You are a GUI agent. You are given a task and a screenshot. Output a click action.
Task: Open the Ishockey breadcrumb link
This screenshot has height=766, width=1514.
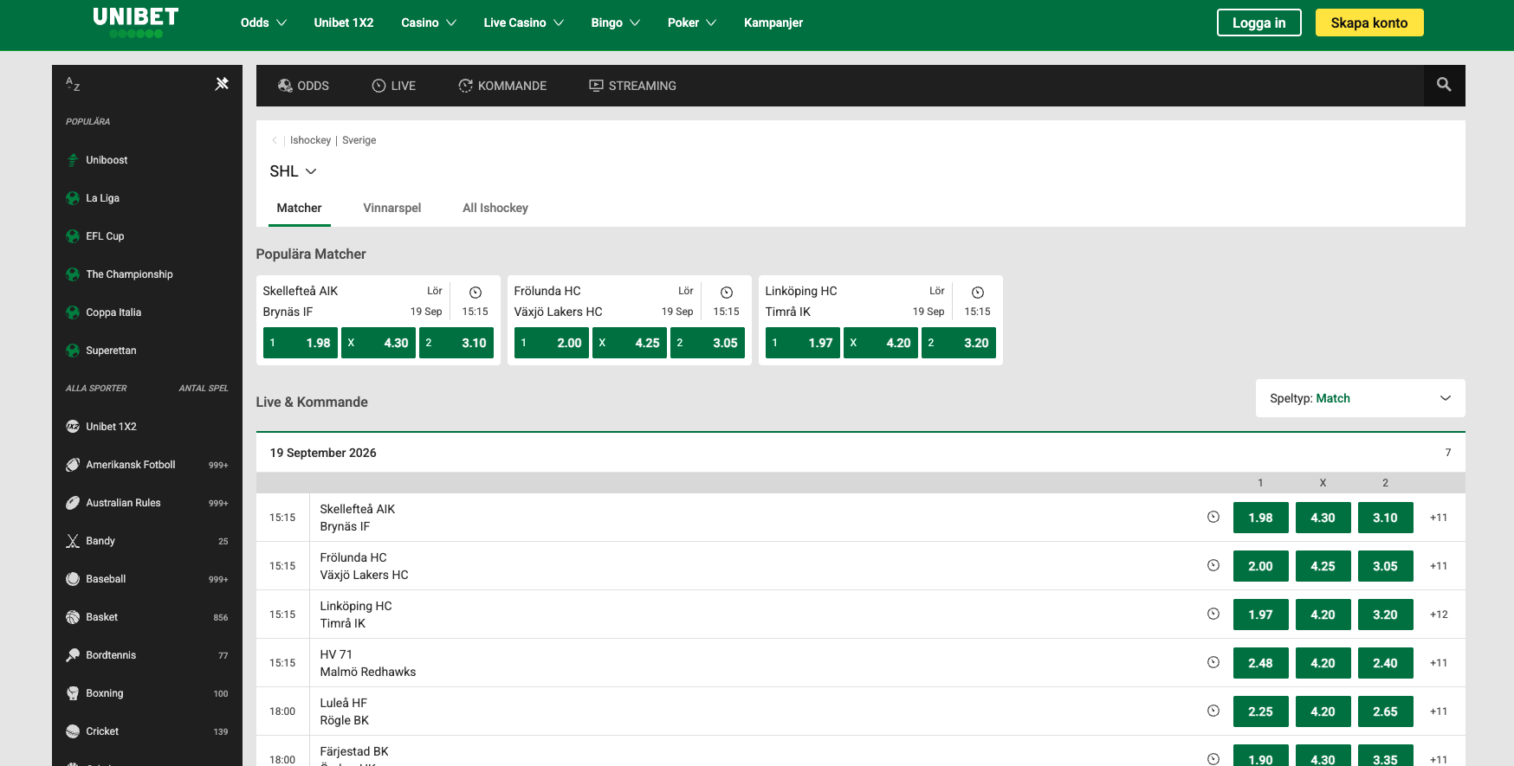tap(310, 140)
